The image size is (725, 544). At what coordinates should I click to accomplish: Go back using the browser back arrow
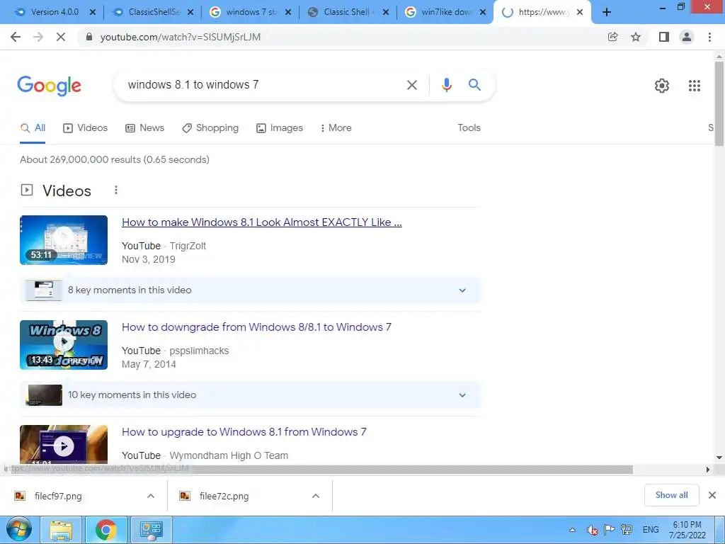[16, 37]
